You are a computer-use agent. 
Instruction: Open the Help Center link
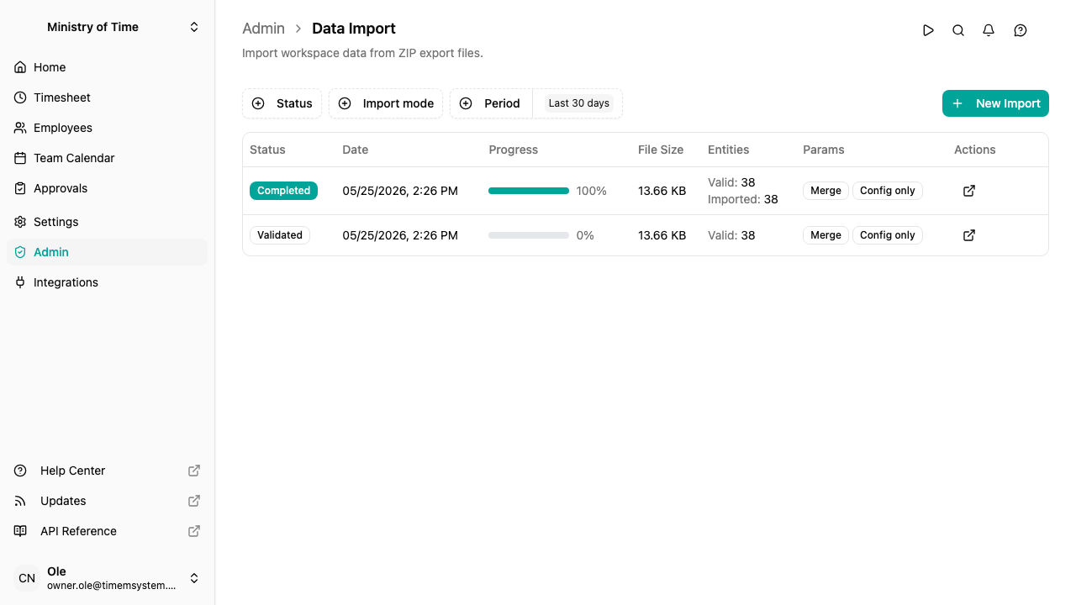point(107,471)
